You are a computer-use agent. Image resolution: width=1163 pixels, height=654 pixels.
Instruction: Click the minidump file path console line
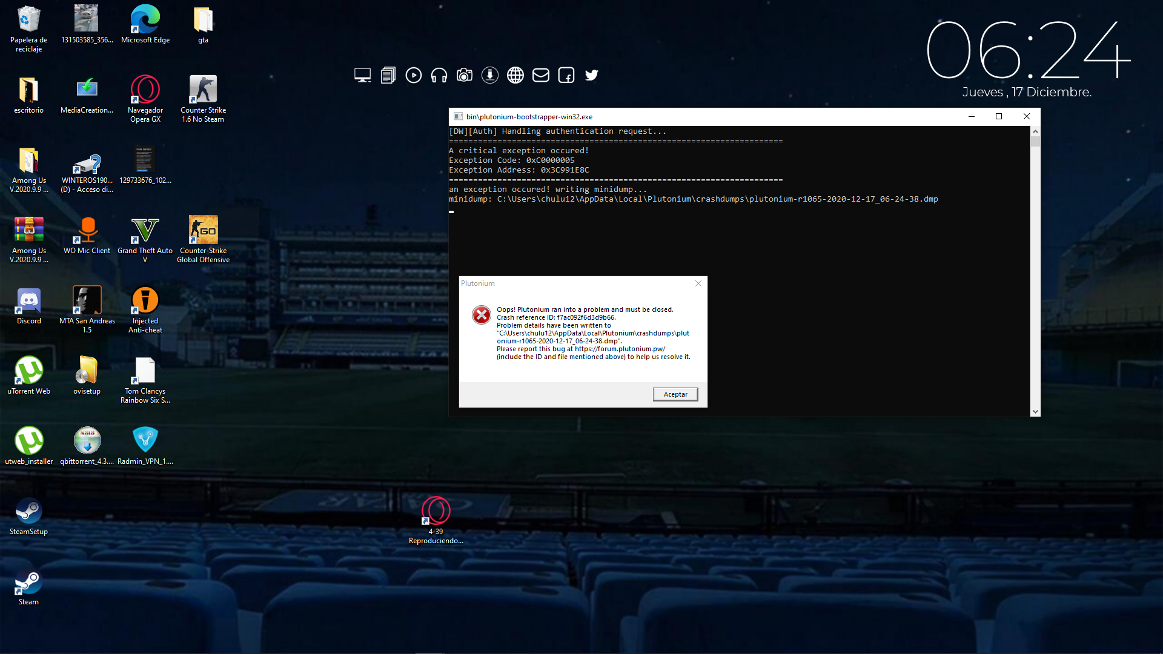point(694,199)
